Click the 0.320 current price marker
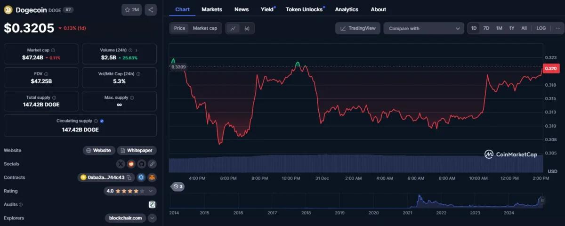The height and width of the screenshot is (226, 565). pos(551,69)
